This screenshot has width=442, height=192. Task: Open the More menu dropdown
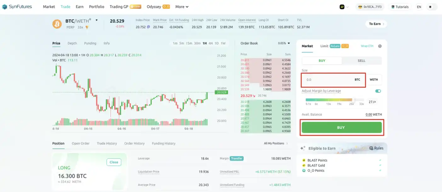[x=182, y=7]
